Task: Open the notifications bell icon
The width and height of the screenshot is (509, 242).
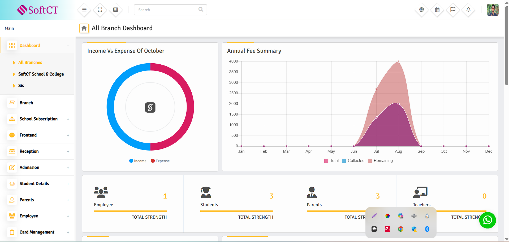Action: coord(468,10)
